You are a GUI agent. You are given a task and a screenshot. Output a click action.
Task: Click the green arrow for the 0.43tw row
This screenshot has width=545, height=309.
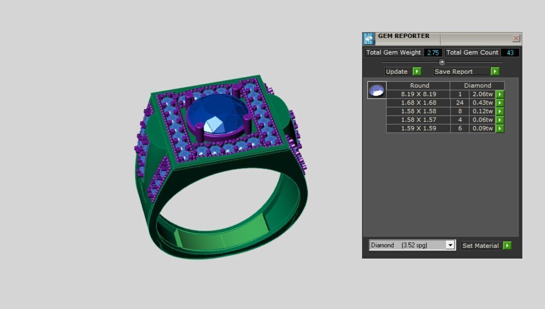pos(500,103)
